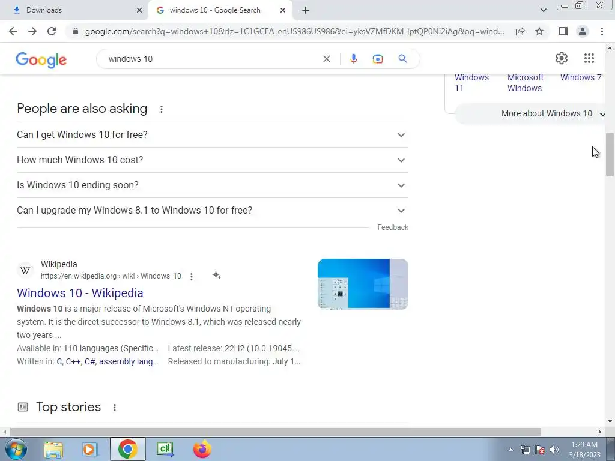Open Windows Explorer from taskbar
This screenshot has height=461, width=615.
[53, 449]
